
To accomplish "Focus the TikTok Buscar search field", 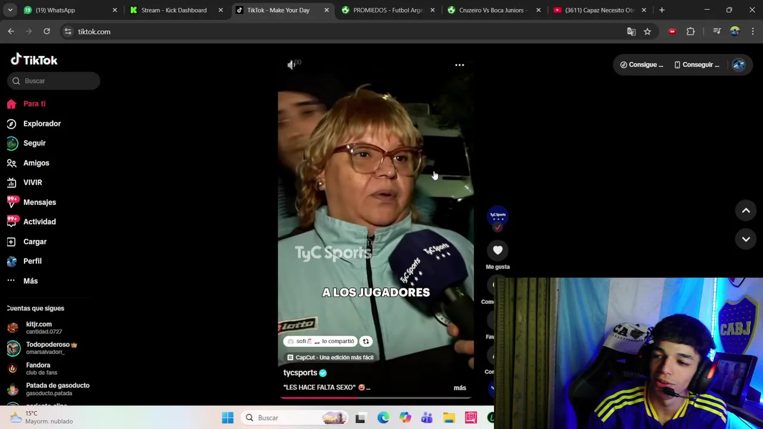I will pyautogui.click(x=54, y=81).
